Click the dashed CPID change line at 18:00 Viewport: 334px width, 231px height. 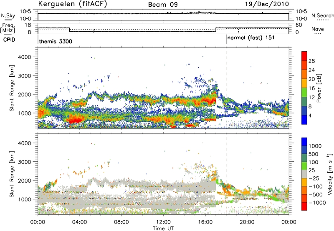[226, 88]
